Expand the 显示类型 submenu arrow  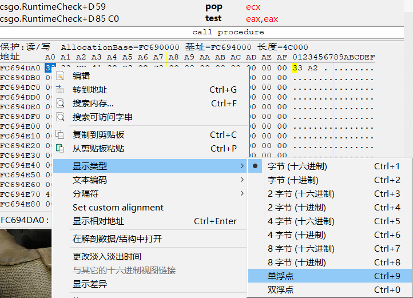[x=242, y=166]
